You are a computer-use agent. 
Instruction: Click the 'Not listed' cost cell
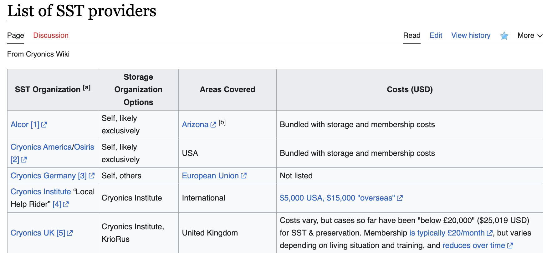point(410,176)
